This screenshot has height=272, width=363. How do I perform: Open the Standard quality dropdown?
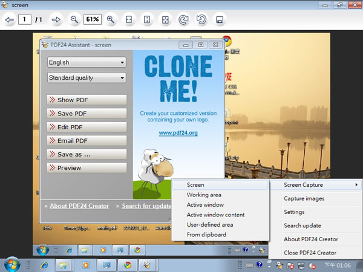(87, 78)
